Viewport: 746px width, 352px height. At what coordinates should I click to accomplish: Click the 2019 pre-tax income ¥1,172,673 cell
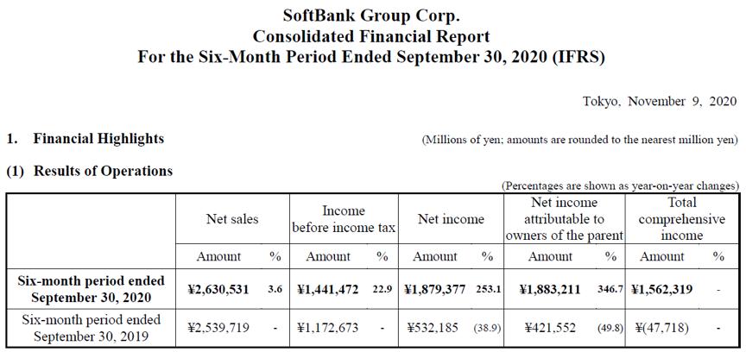328,327
